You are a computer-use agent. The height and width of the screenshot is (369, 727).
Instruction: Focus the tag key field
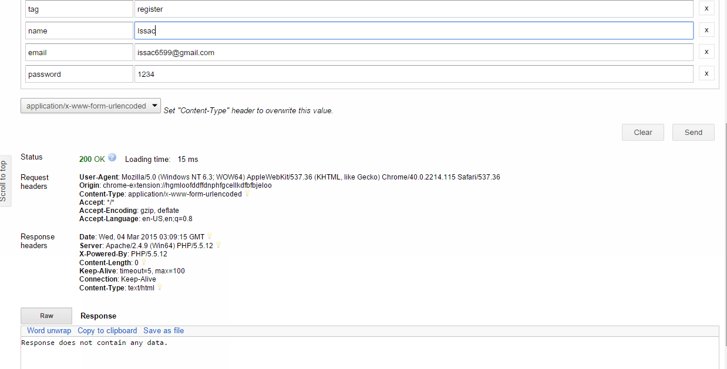[79, 9]
